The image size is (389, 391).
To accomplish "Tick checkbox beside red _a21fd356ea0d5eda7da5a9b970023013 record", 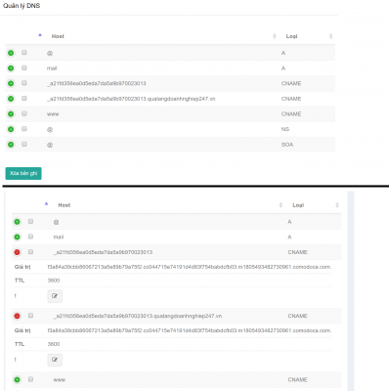I will 30,251.
